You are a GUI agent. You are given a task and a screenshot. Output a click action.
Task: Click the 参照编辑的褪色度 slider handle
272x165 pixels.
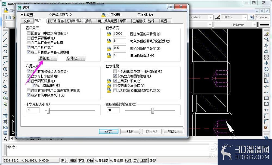[153, 111]
